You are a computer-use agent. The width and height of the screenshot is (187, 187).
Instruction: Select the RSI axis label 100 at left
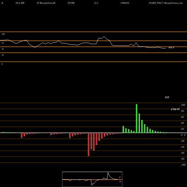tap(3, 34)
